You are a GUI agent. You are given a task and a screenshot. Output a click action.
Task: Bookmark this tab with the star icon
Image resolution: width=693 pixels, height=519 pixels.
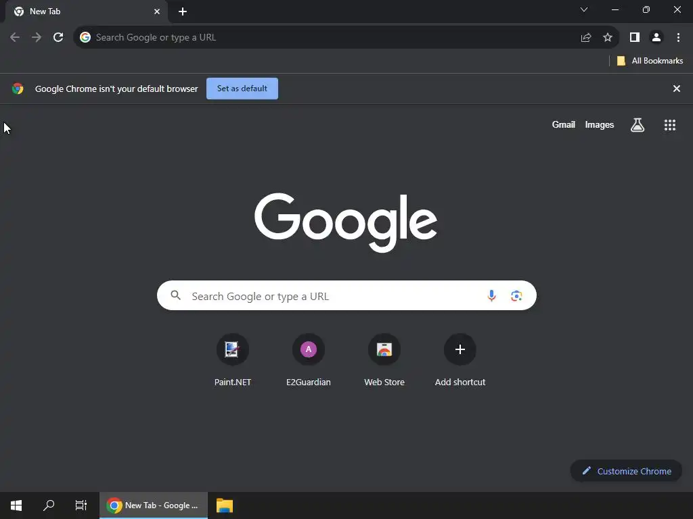[608, 38]
